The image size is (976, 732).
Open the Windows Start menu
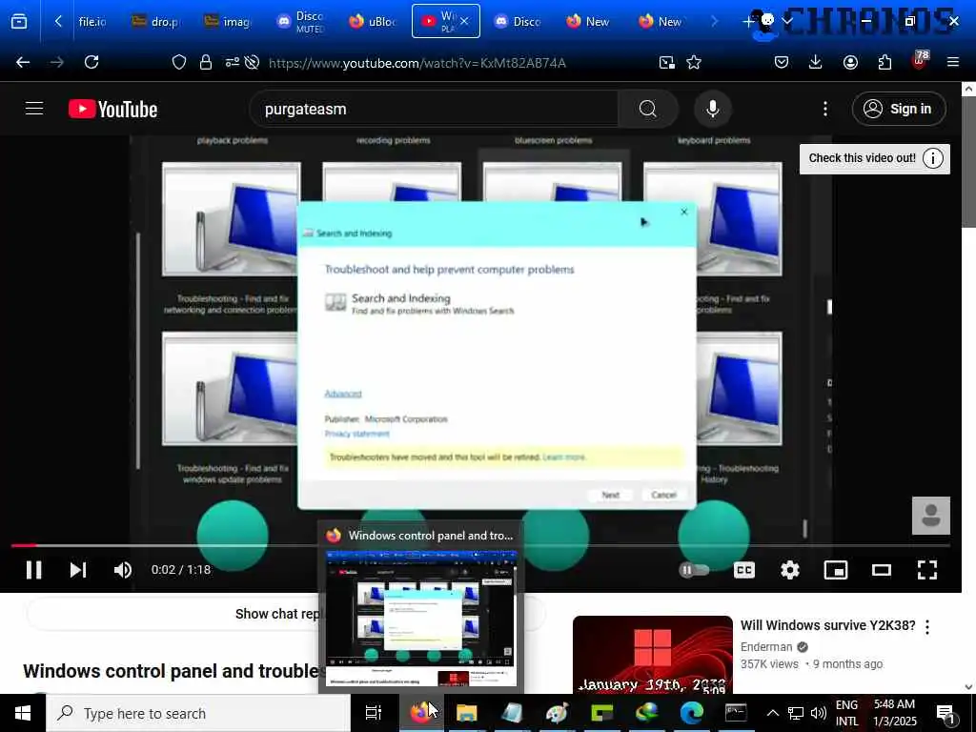pyautogui.click(x=23, y=713)
